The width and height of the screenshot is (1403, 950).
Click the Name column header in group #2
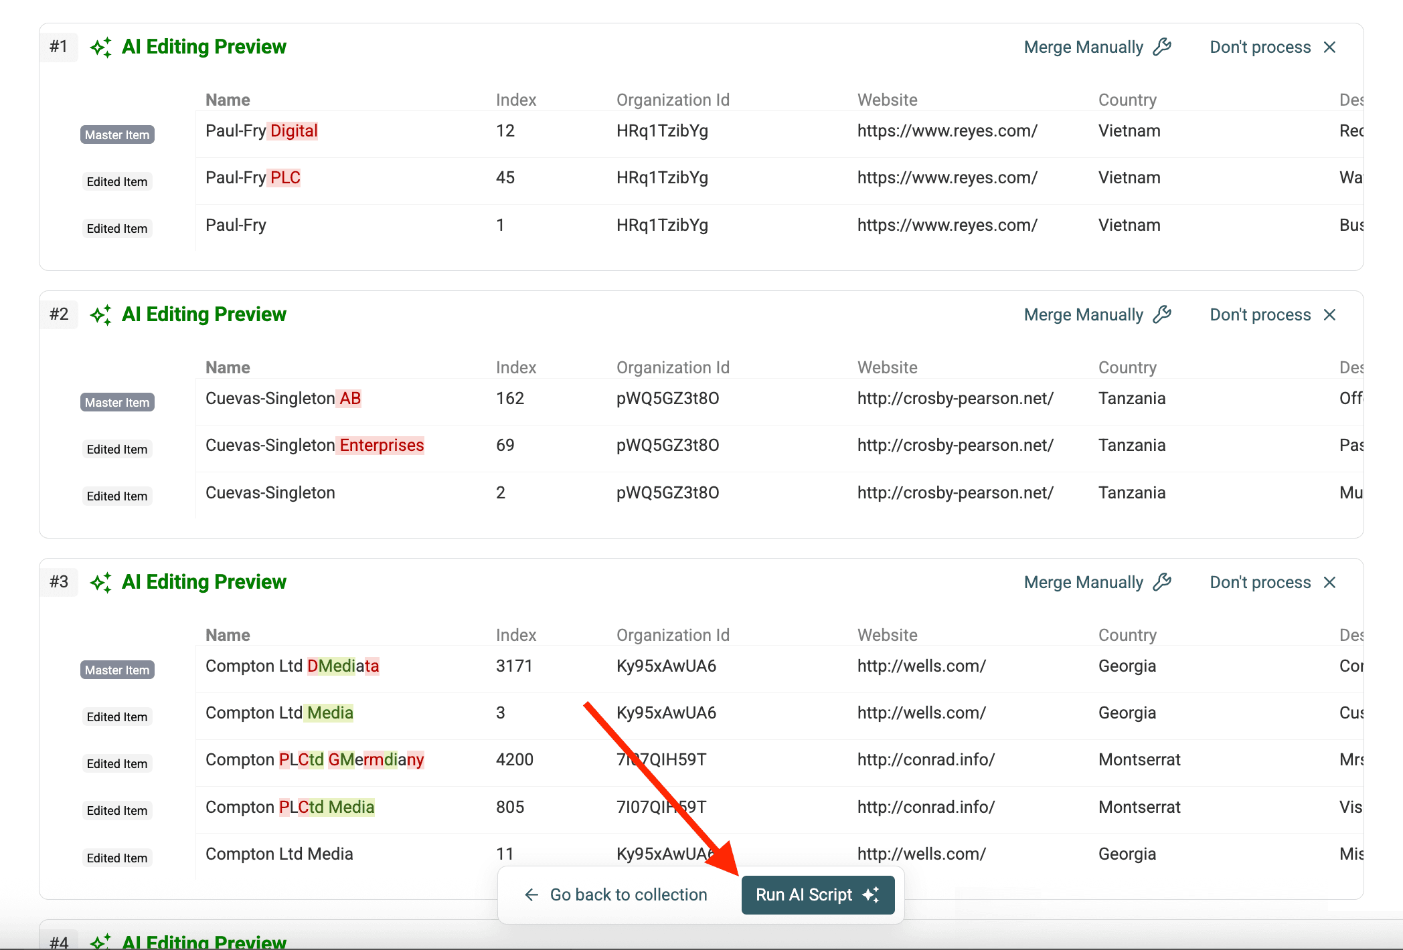pyautogui.click(x=227, y=367)
